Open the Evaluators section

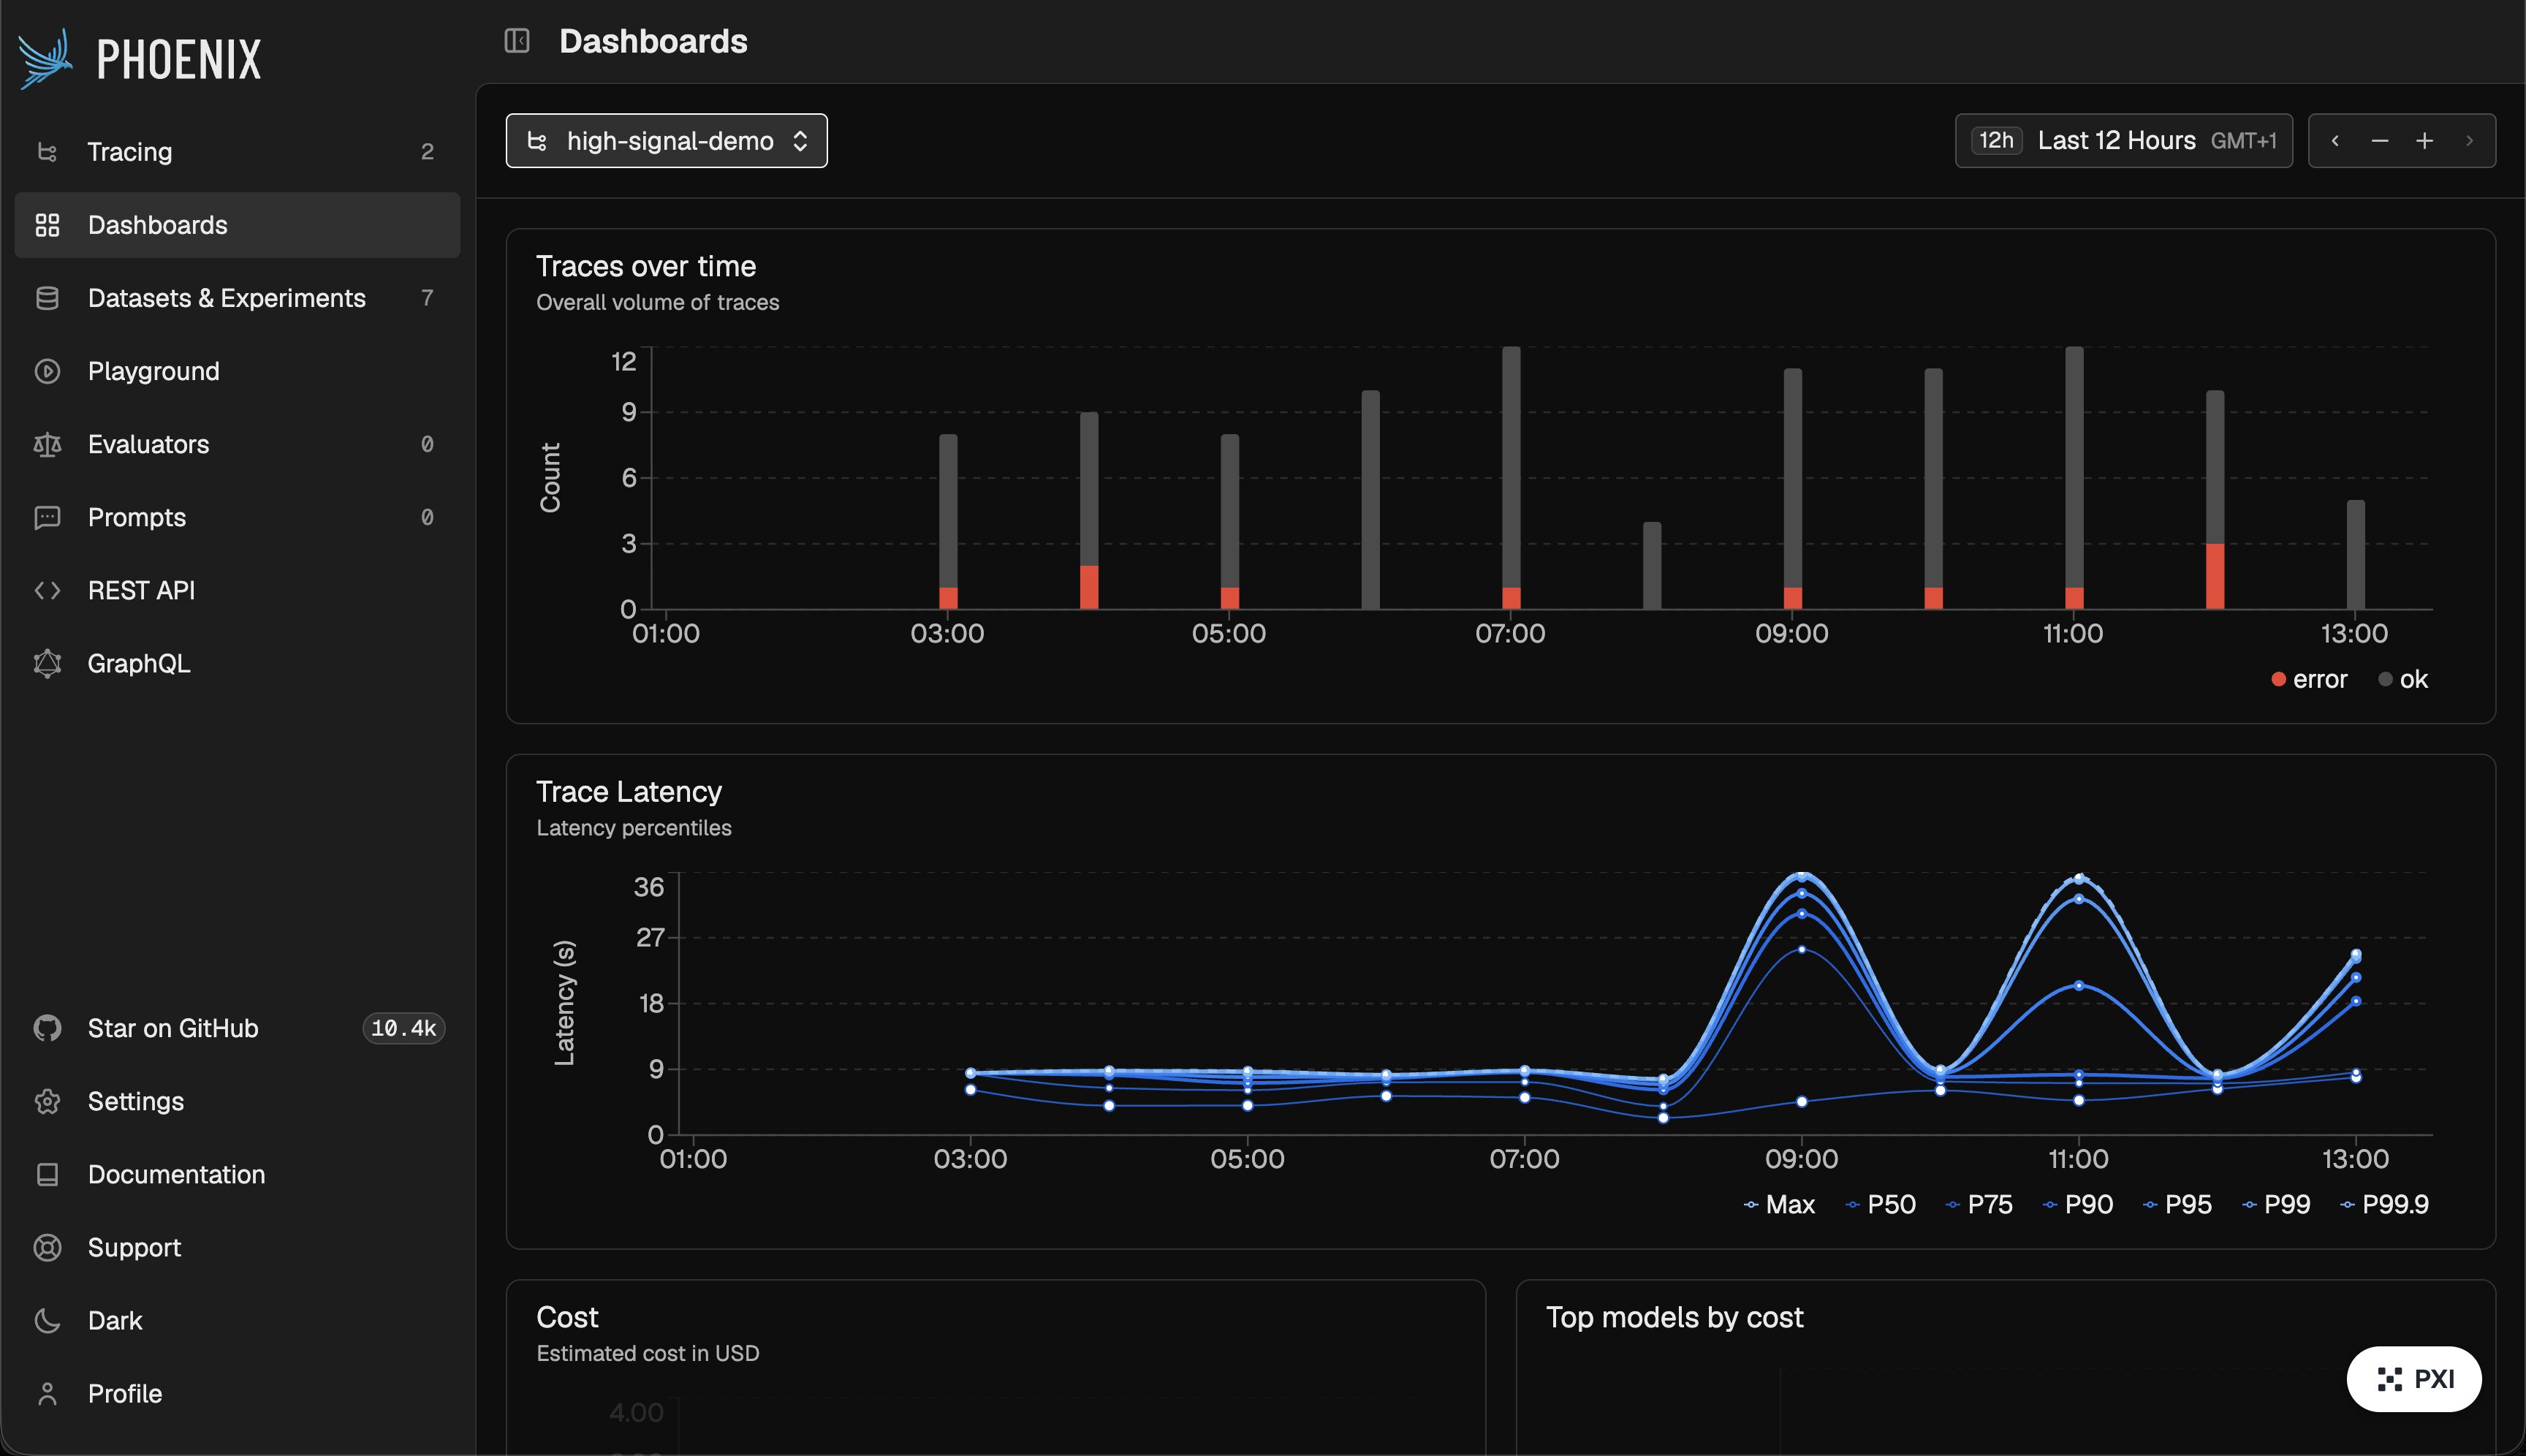tap(237, 444)
